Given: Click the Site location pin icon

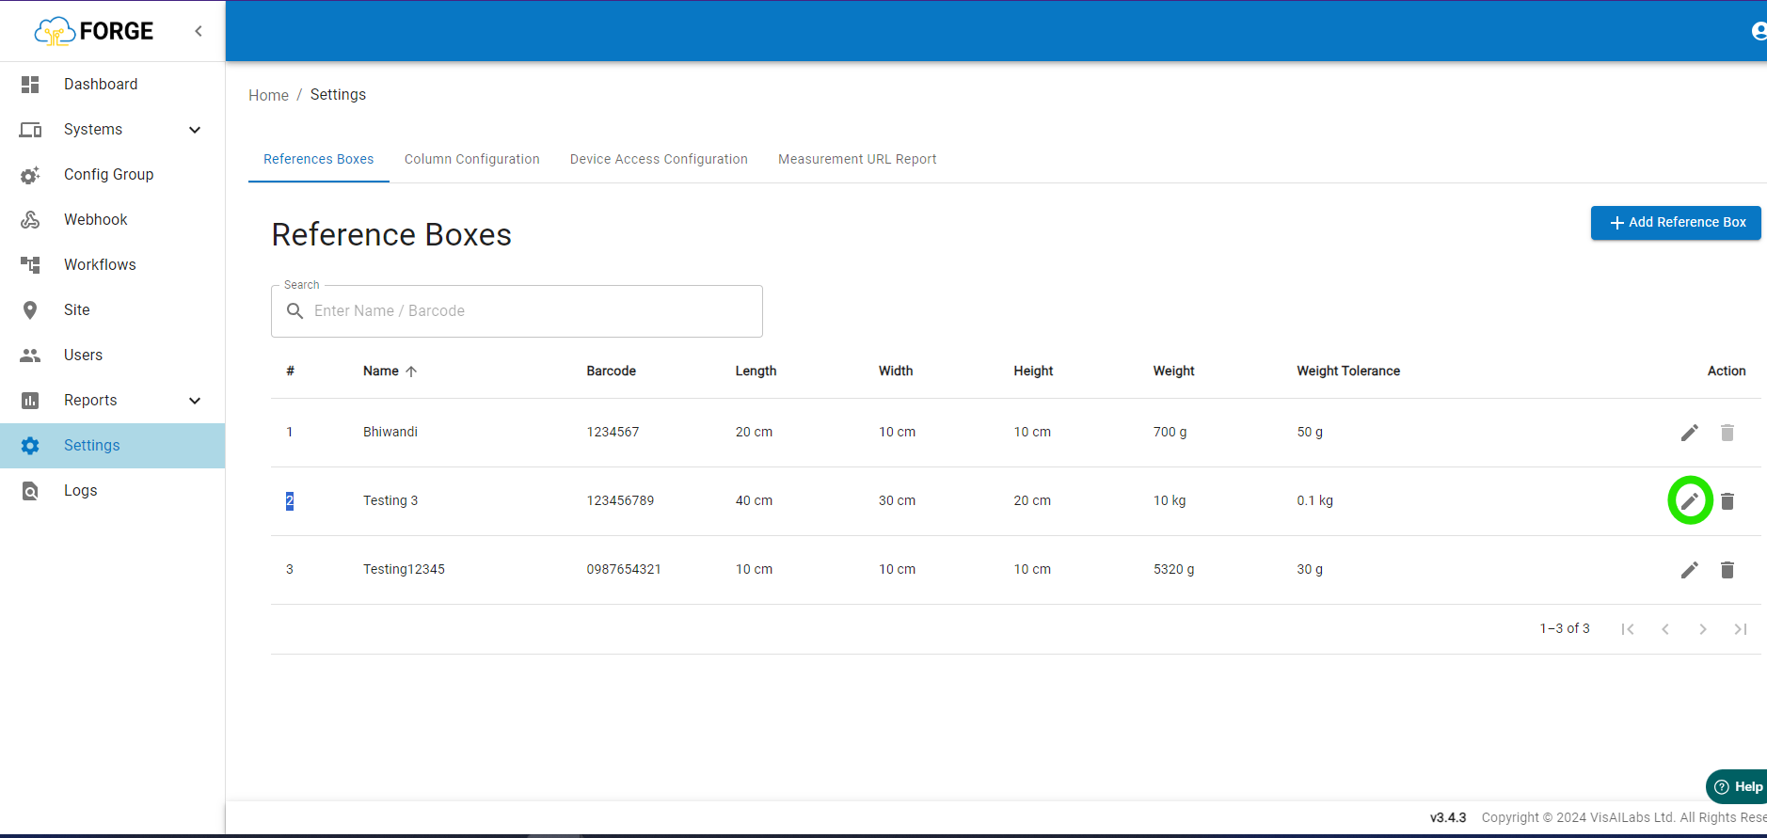Looking at the screenshot, I should pos(30,310).
